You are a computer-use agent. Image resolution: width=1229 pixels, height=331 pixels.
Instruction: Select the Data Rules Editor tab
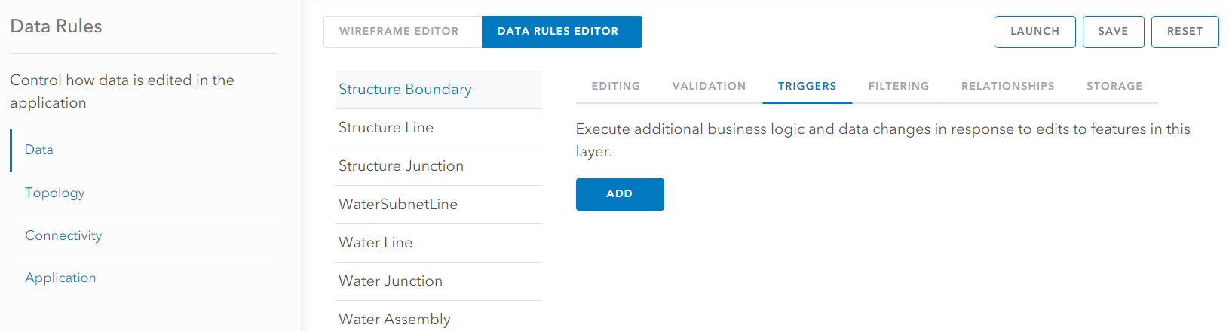point(562,32)
